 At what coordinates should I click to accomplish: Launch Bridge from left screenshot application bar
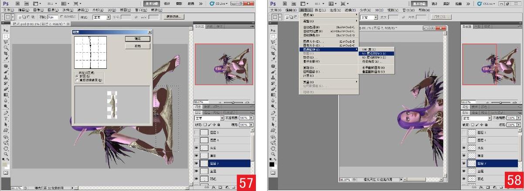tap(18, 3)
